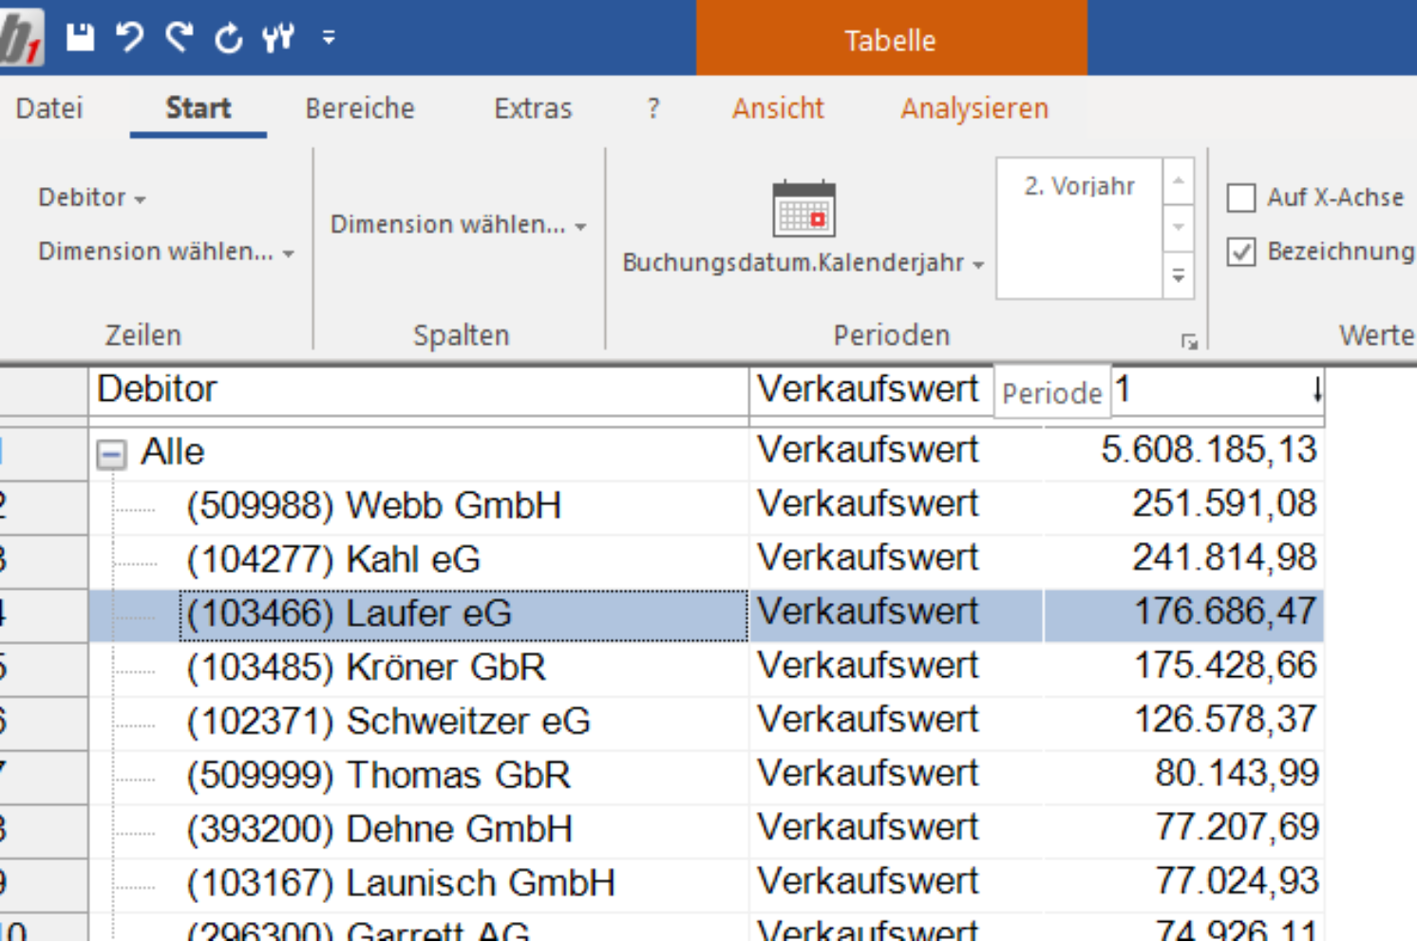1417x942 pixels.
Task: Enable the Auf X-Achse checkbox
Action: (x=1241, y=198)
